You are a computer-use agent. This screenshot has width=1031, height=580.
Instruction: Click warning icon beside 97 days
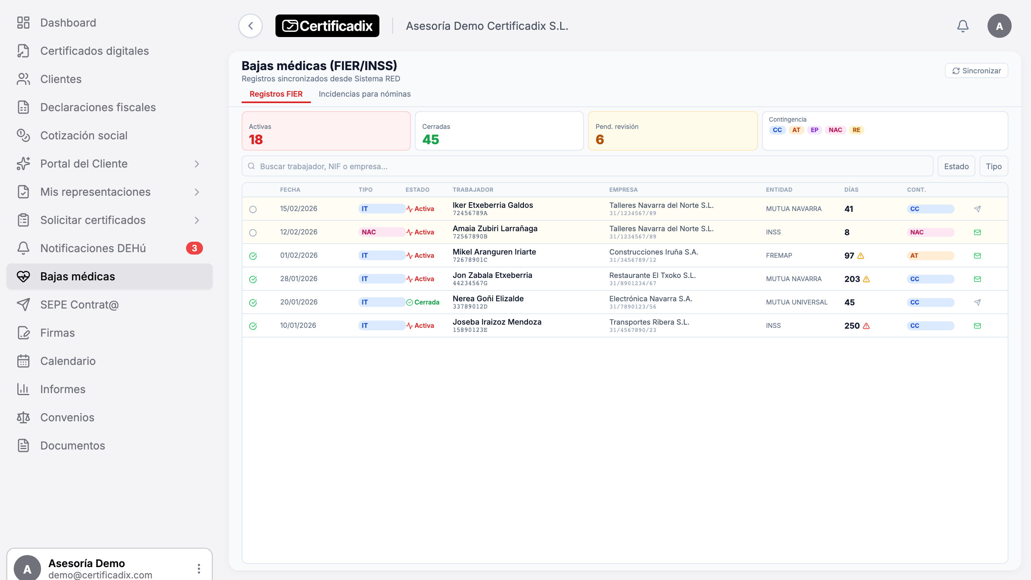(861, 256)
